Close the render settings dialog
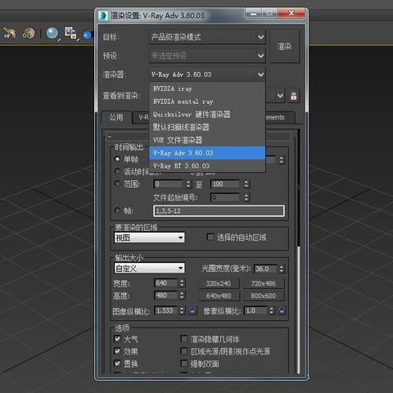393x393 pixels. [291, 13]
